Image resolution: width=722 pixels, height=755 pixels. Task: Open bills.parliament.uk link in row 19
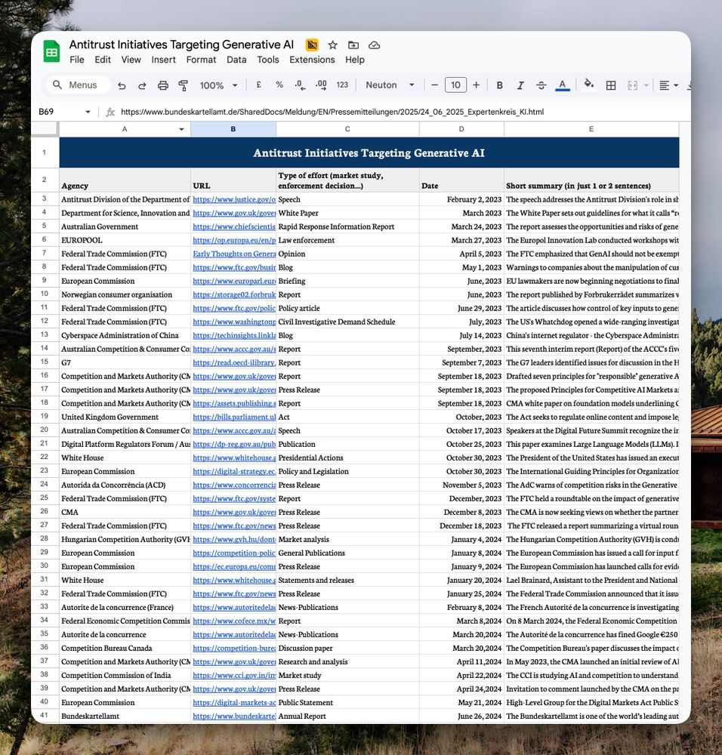[233, 417]
